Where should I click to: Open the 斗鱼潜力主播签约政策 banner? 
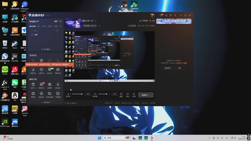[x=174, y=21]
